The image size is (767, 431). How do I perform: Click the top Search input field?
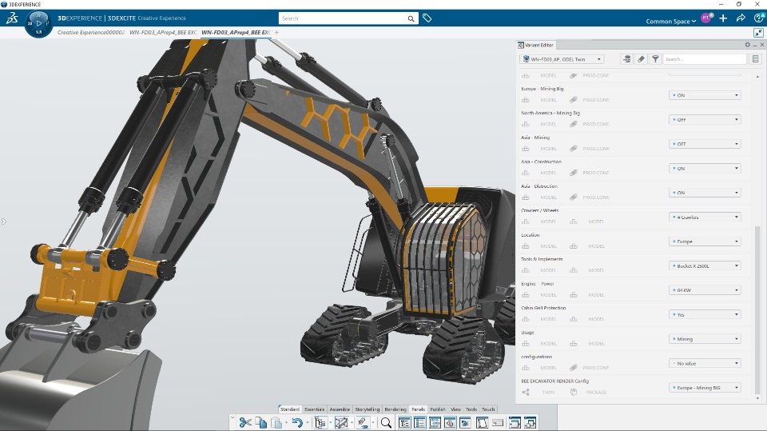point(343,18)
